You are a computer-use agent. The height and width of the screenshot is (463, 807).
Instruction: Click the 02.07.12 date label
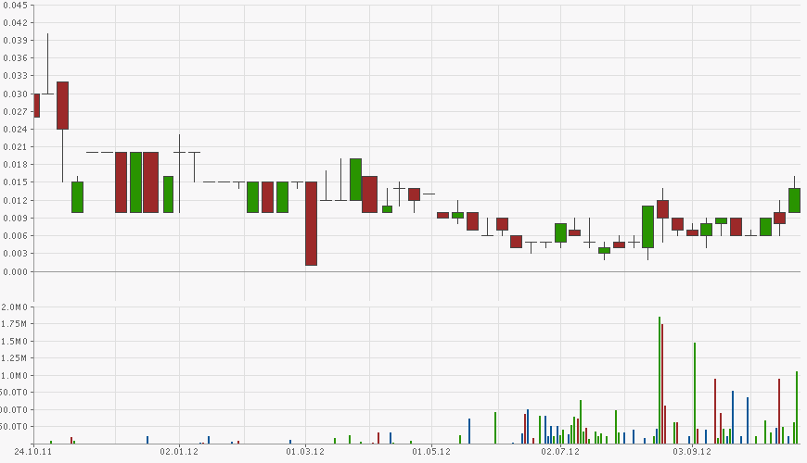[560, 452]
